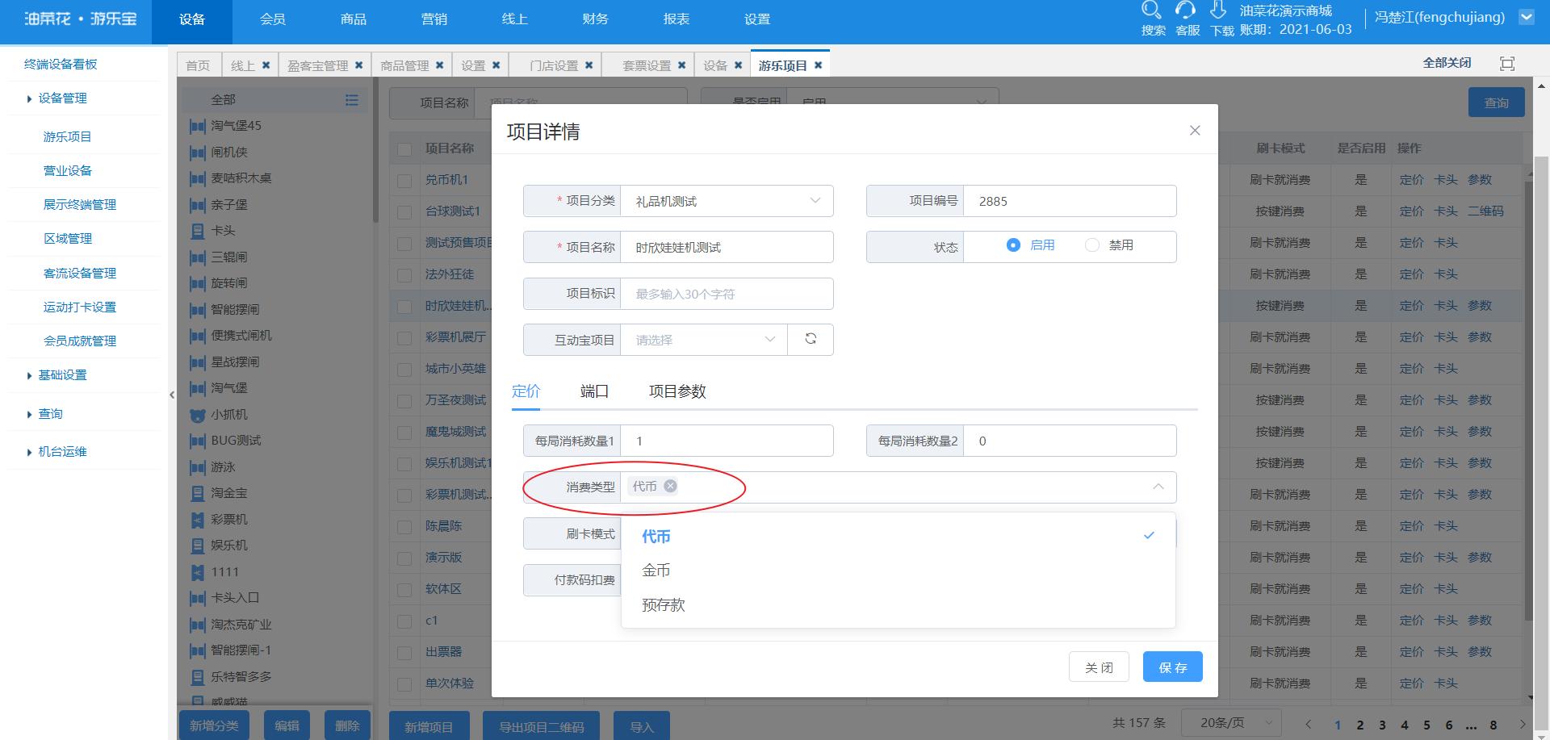Screen dimensions: 1550x740
Task: Check the 彩票机展厅 row checkbox
Action: tap(404, 338)
